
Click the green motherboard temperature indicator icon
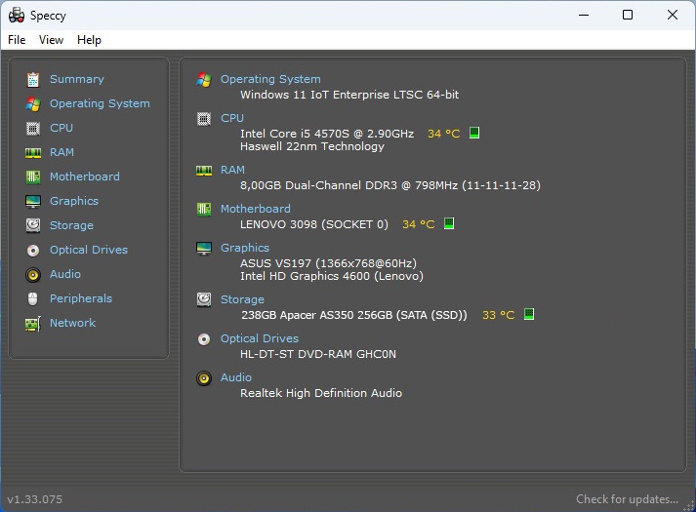tap(449, 223)
